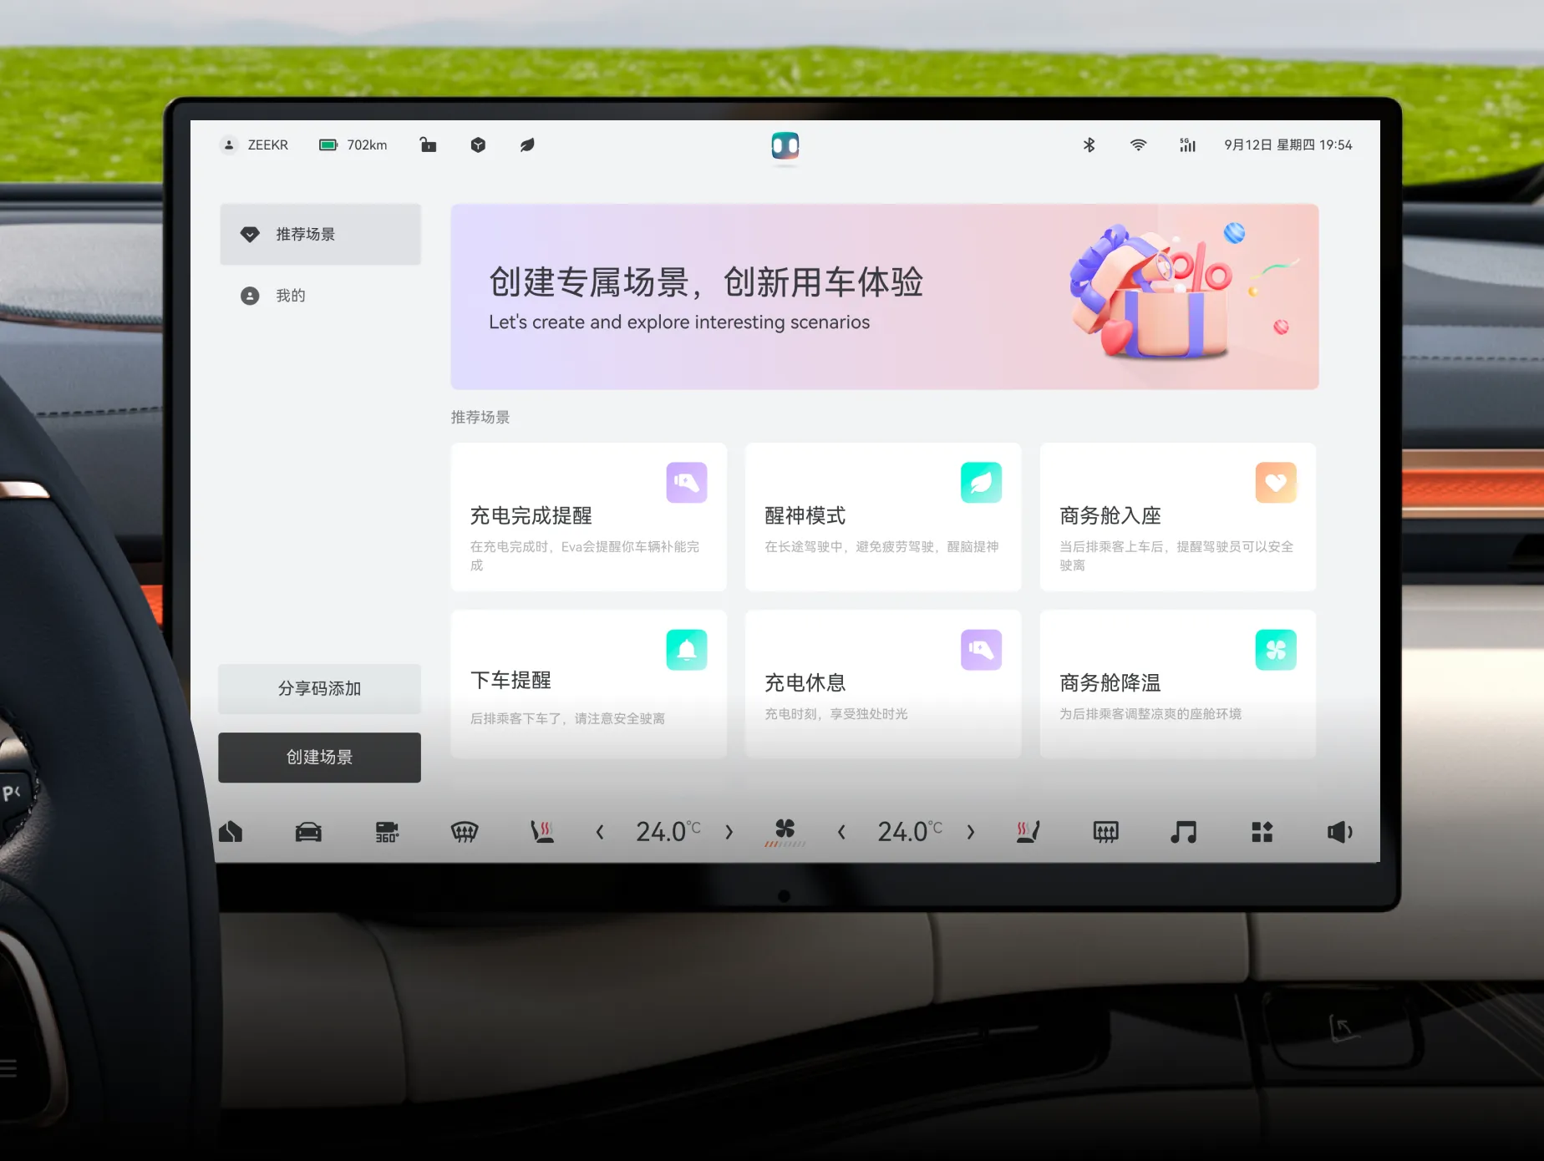Toggle front windshield defrost
Viewport: 1544px width, 1161px height.
coord(465,832)
